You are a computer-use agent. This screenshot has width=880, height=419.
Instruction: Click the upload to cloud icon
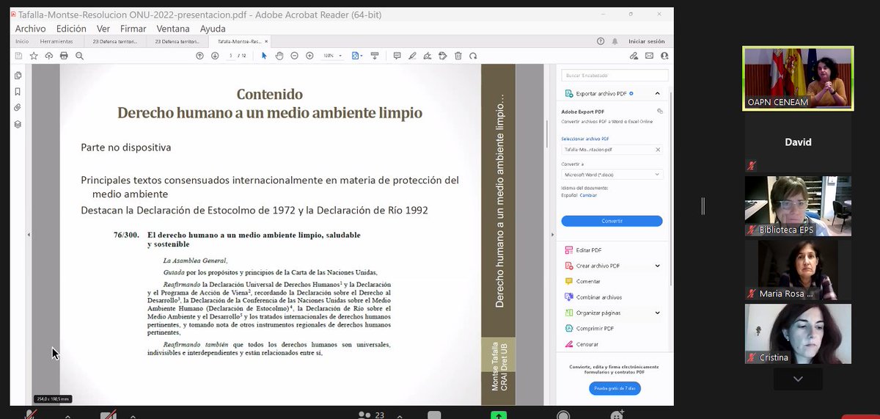click(49, 56)
